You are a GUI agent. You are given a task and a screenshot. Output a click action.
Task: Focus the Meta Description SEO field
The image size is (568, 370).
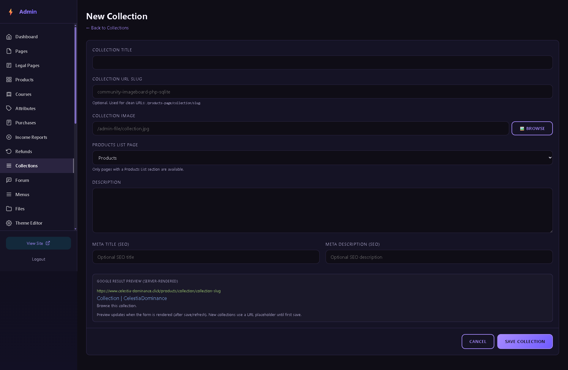(x=439, y=257)
